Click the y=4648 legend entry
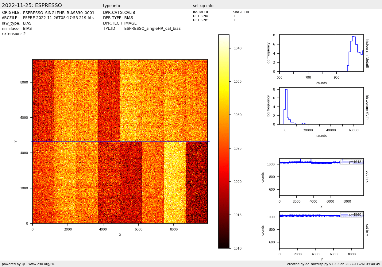Screen dimensions: 382x267 [351, 162]
